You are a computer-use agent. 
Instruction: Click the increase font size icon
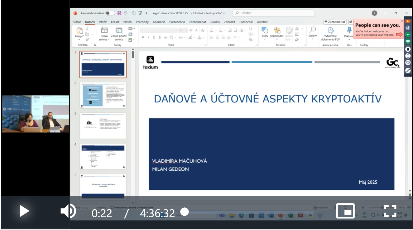tap(191, 30)
